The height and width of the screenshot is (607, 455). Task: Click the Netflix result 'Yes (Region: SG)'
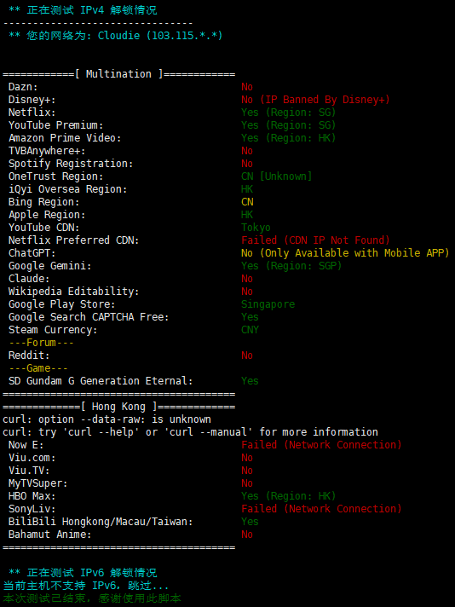[288, 113]
